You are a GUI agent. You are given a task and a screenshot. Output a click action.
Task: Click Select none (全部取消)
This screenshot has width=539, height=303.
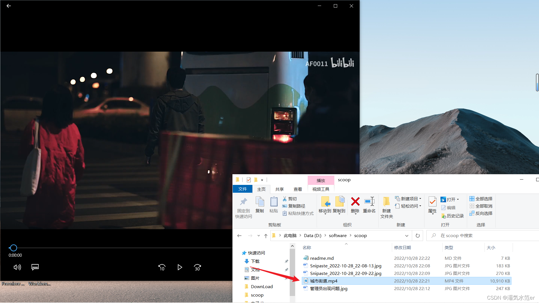point(481,206)
